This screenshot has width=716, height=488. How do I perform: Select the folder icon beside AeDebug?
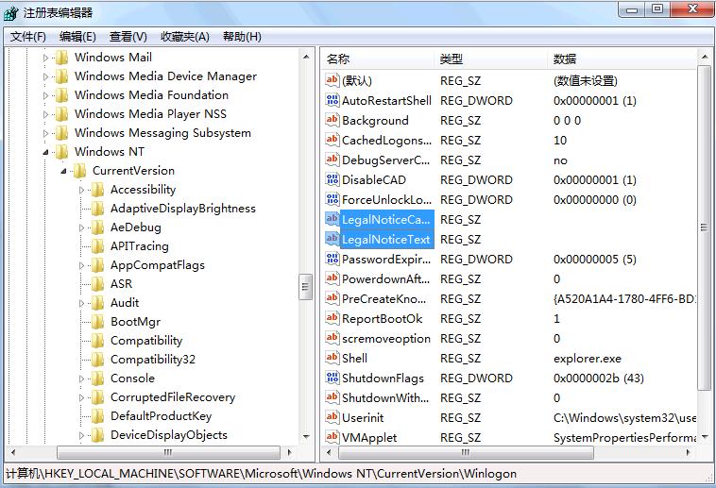pyautogui.click(x=97, y=227)
